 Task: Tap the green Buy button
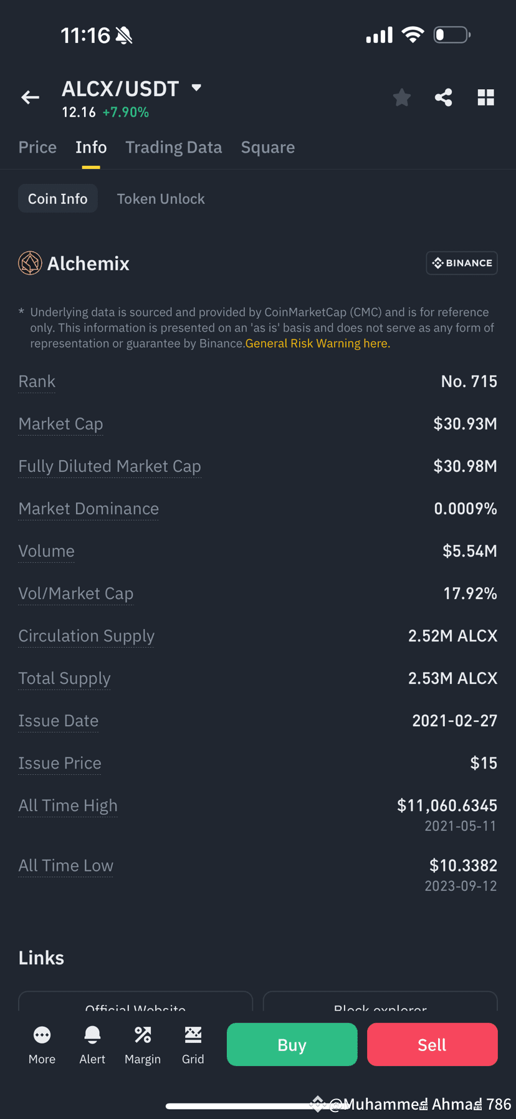[x=292, y=1044]
